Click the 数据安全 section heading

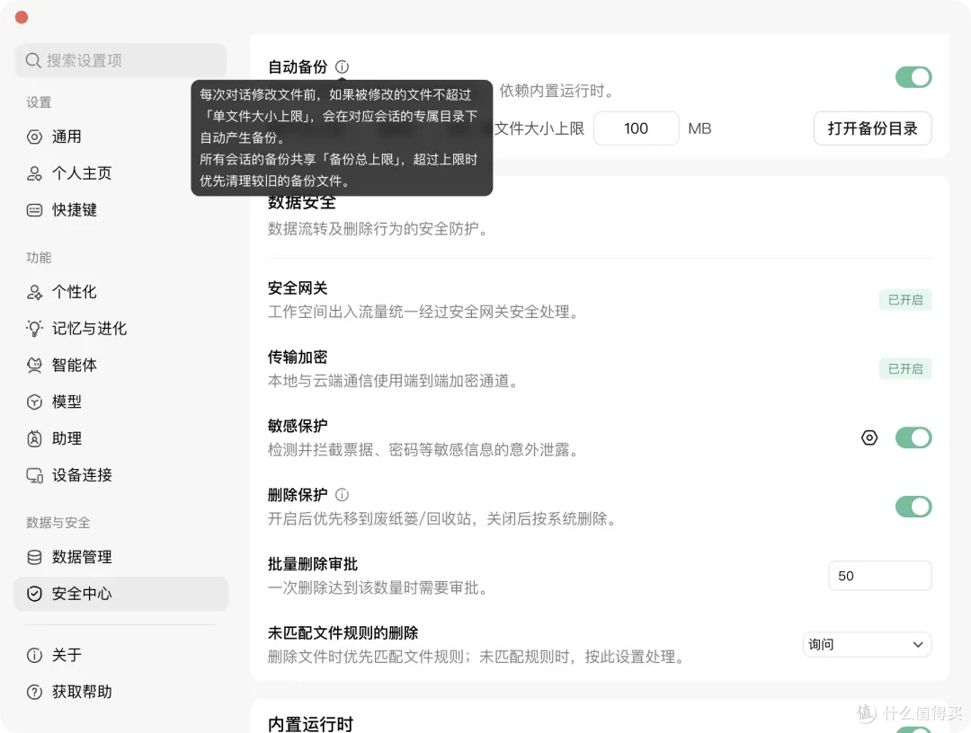click(x=301, y=203)
